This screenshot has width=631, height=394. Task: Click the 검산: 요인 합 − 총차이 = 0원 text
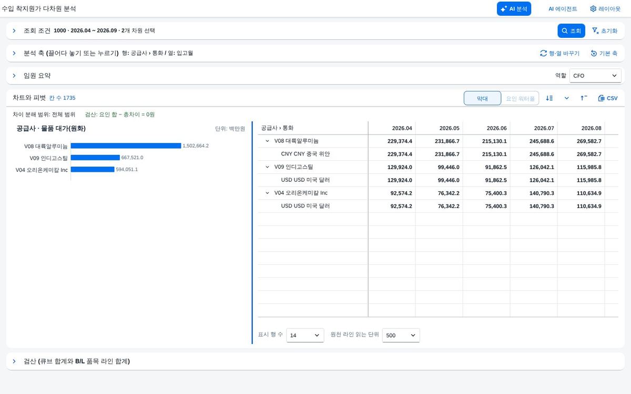(x=120, y=115)
